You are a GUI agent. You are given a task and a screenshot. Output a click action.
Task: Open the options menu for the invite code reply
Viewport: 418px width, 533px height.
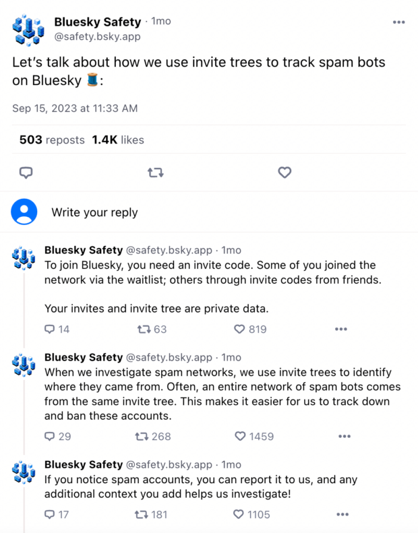click(x=341, y=330)
